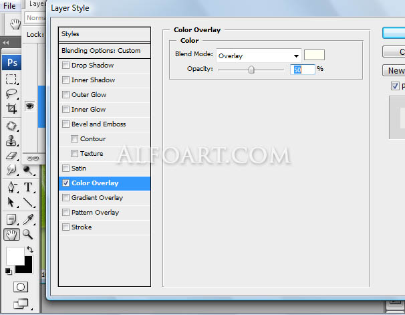This screenshot has height=315, width=405.
Task: Select the Notes tool
Action: [11, 219]
